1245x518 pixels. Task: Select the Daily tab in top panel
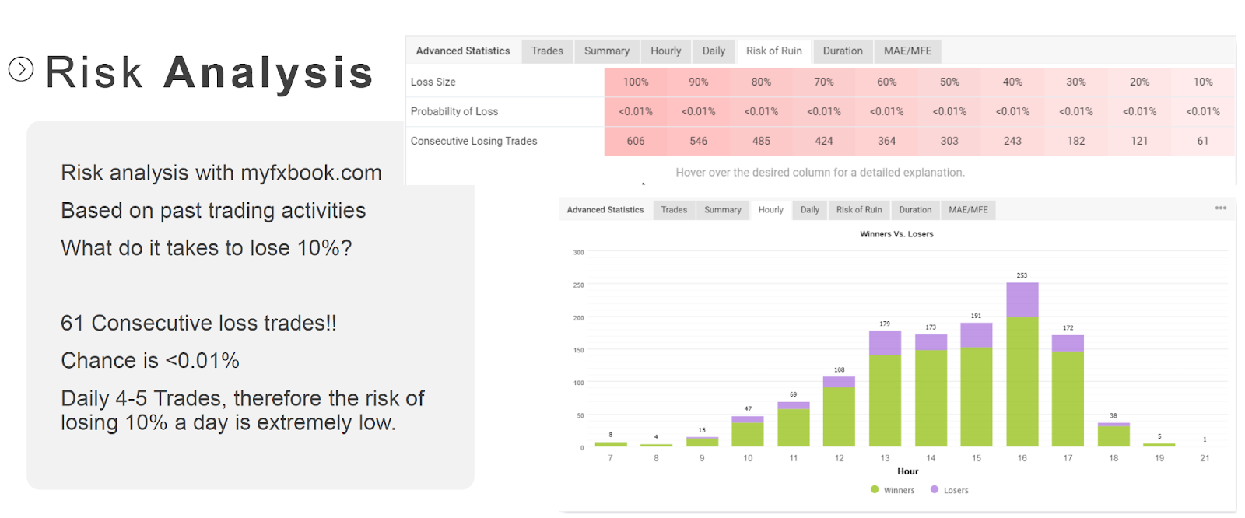(714, 51)
